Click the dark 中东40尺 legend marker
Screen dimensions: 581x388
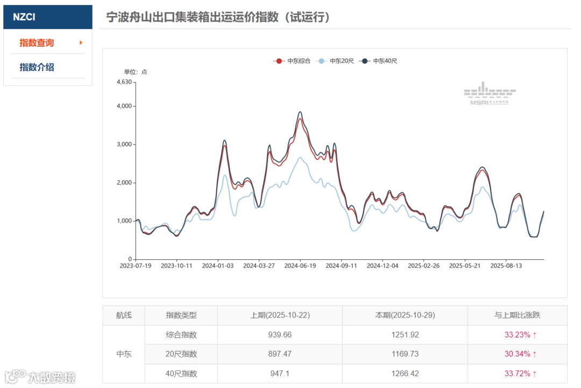365,61
